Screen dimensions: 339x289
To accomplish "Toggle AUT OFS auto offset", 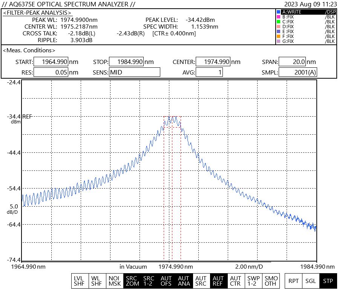I will coord(166,281).
